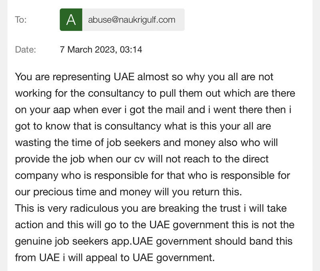Click the line starting 'provide the job when'
The height and width of the screenshot is (271, 320).
click(142, 159)
